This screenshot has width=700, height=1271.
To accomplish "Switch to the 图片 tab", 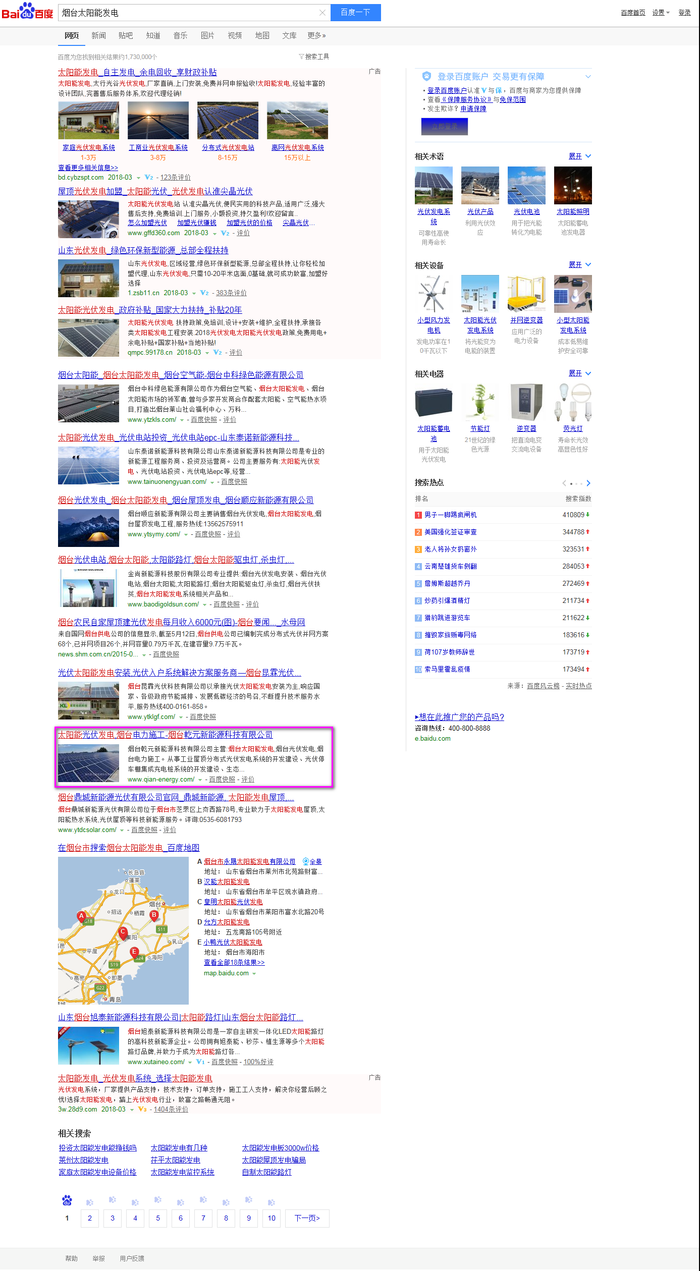I will (x=207, y=35).
